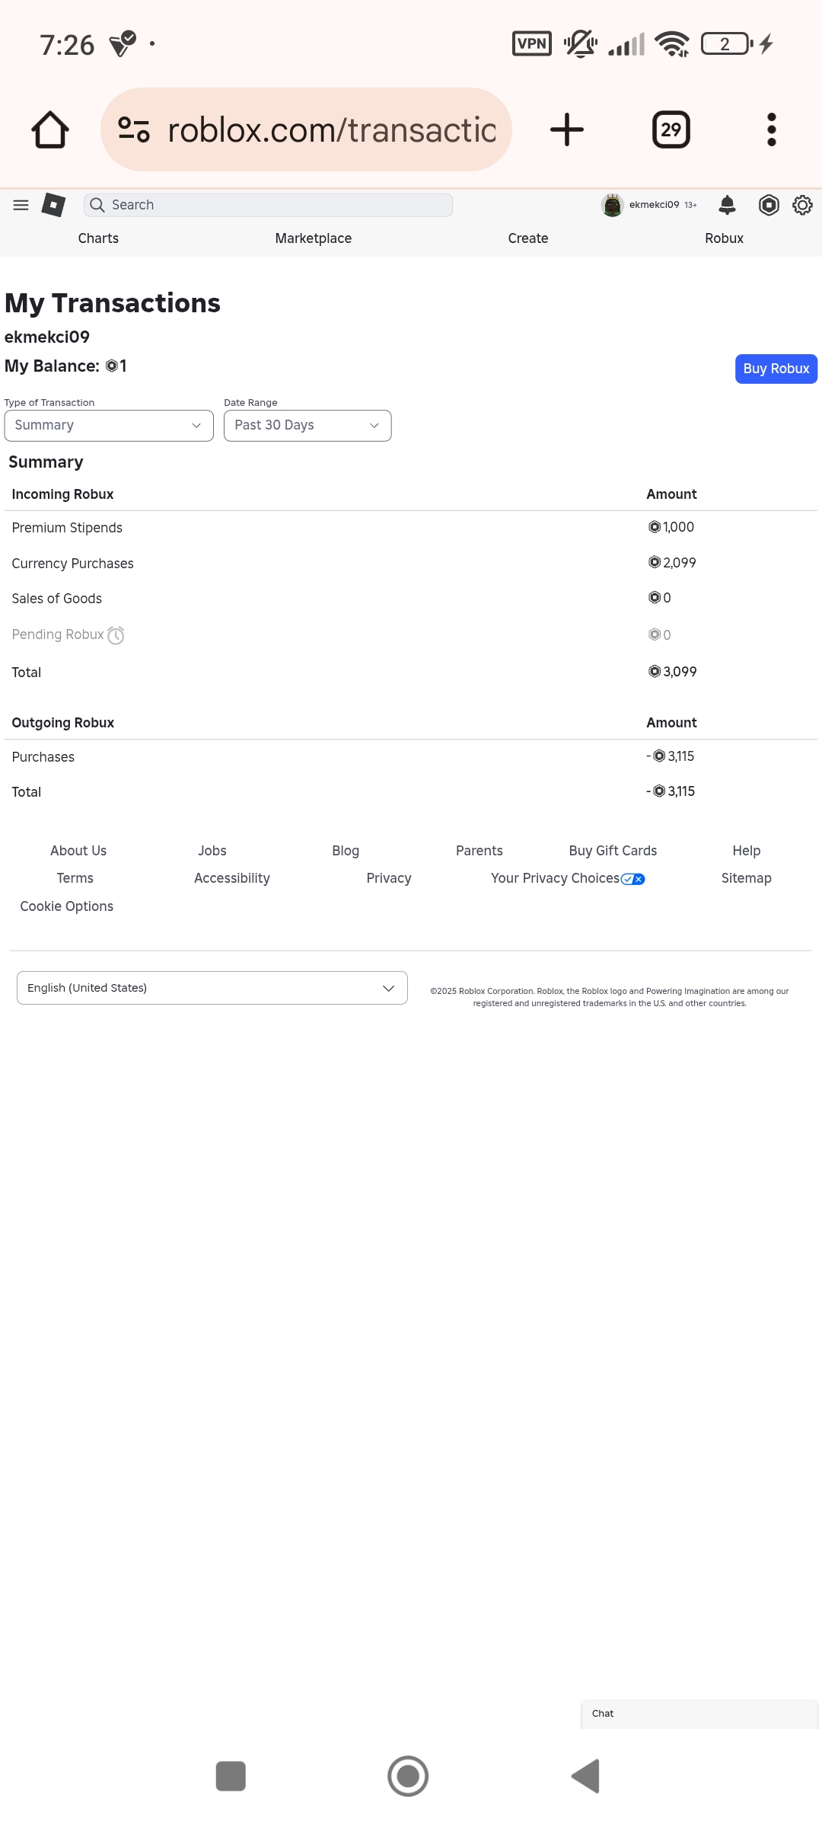Toggle the Your Privacy Choices switch icon
Image resolution: width=822 pixels, height=1828 pixels.
pos(633,879)
